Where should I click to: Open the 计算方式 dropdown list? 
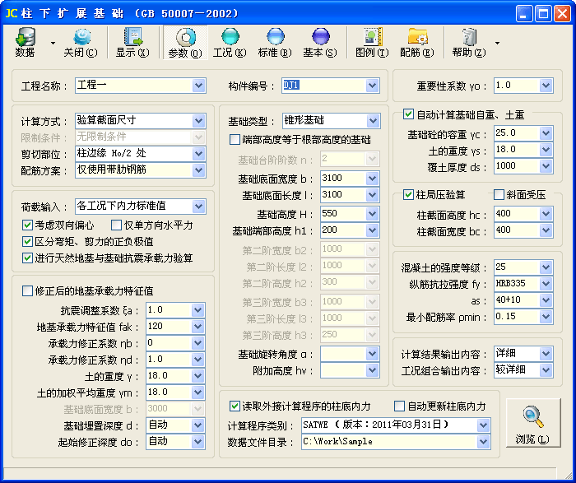pyautogui.click(x=197, y=121)
